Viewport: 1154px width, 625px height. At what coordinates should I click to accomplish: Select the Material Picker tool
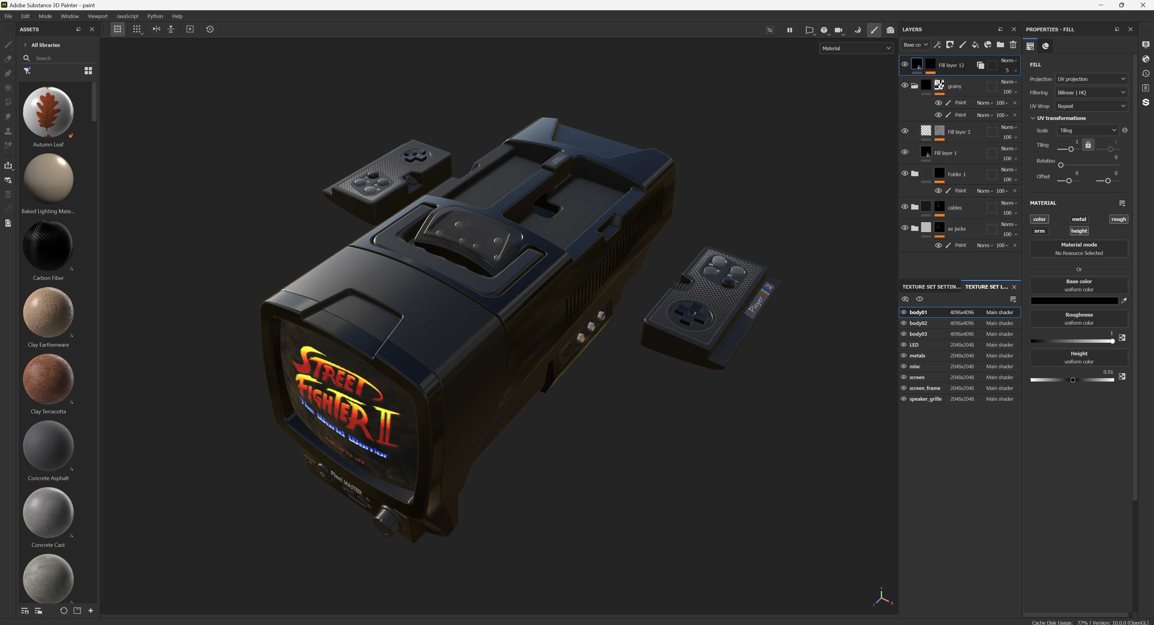(8, 145)
